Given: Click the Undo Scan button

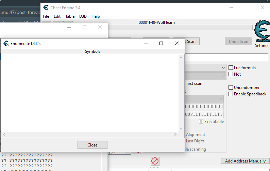Looking at the screenshot, I should coord(238,42).
